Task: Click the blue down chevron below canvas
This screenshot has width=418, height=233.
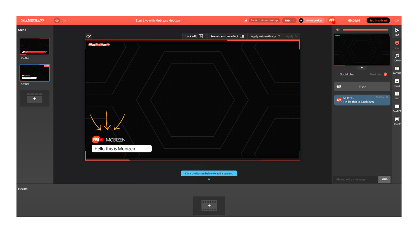Action: (x=209, y=179)
